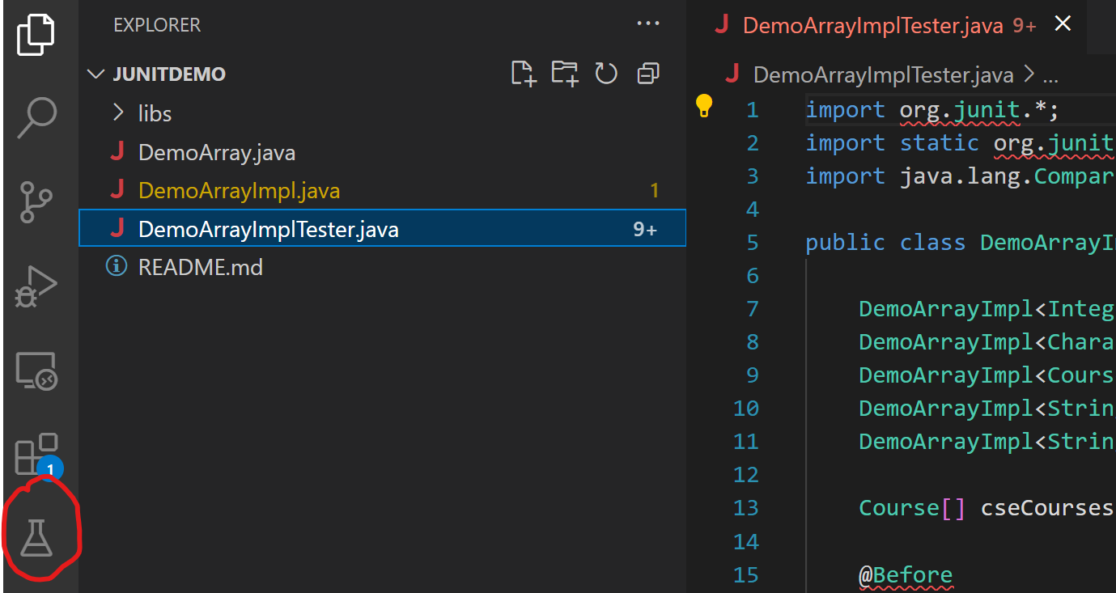
Task: Create a new file in the Explorer
Action: coord(523,73)
